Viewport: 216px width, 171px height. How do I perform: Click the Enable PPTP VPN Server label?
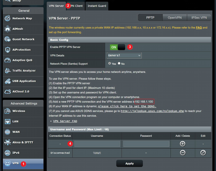[x=65, y=47]
